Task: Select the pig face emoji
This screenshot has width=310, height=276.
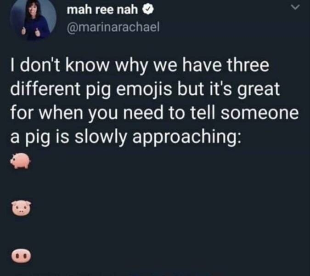Action: (x=21, y=207)
